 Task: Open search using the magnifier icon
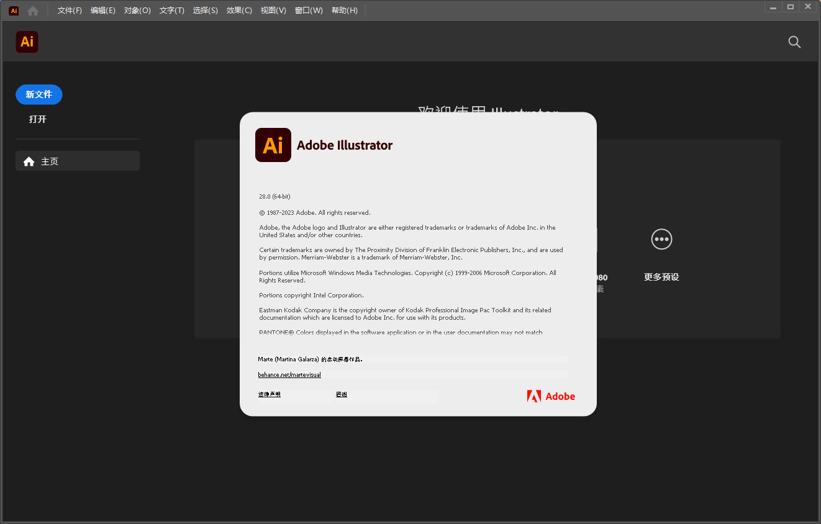794,42
